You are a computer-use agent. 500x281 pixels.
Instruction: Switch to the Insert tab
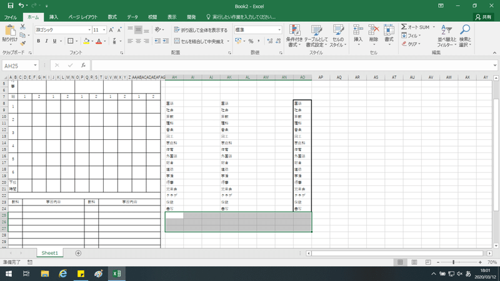pyautogui.click(x=54, y=17)
